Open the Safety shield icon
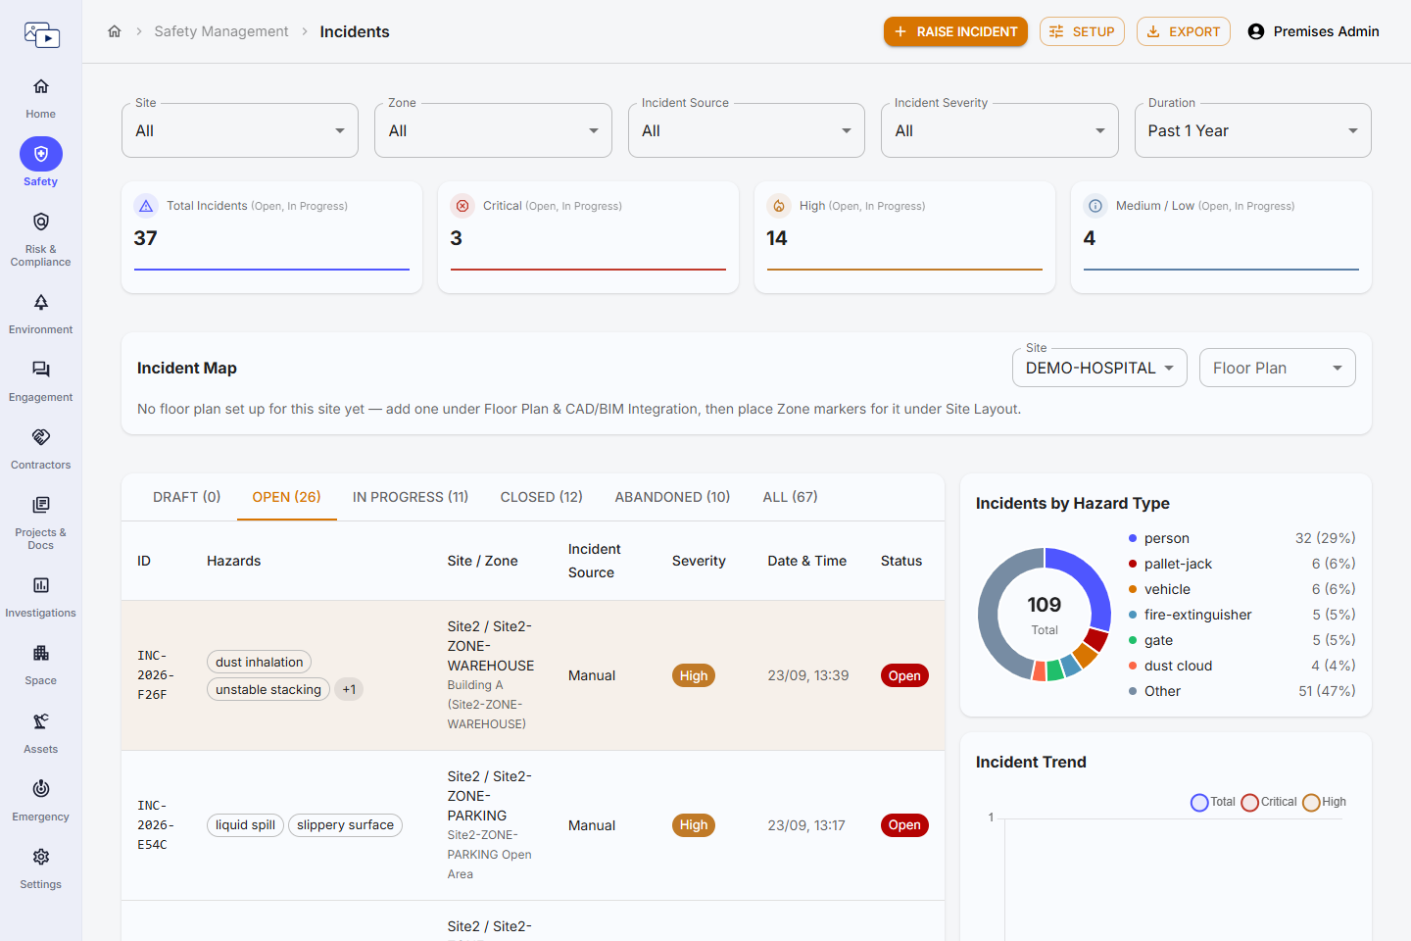 click(x=41, y=154)
